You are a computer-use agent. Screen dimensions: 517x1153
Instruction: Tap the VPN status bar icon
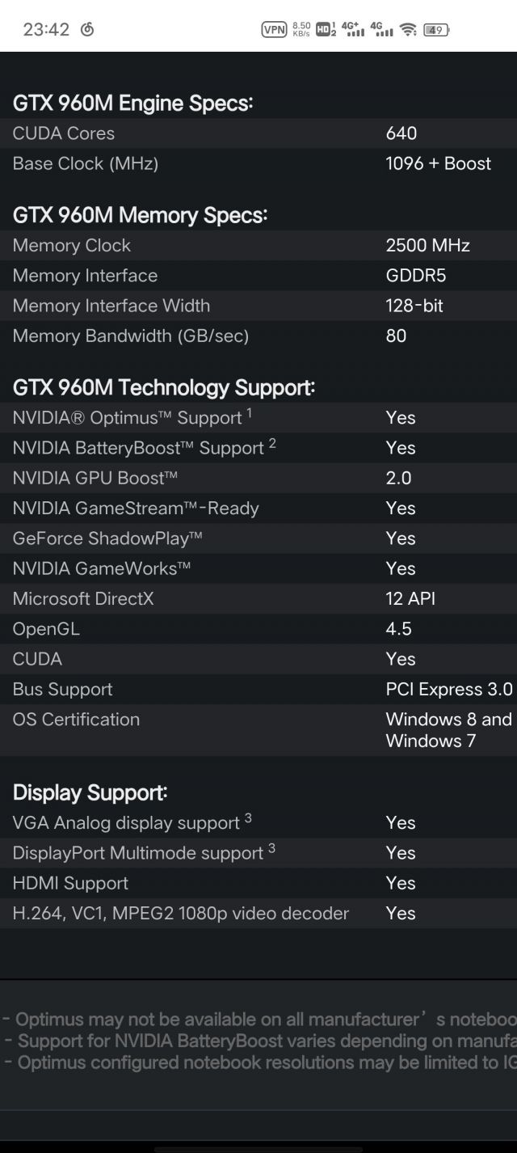tap(275, 30)
